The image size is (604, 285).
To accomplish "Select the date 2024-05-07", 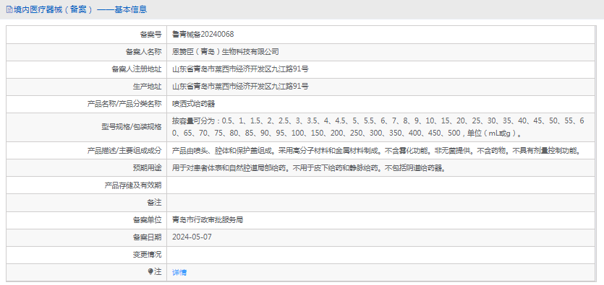I will 192,237.
